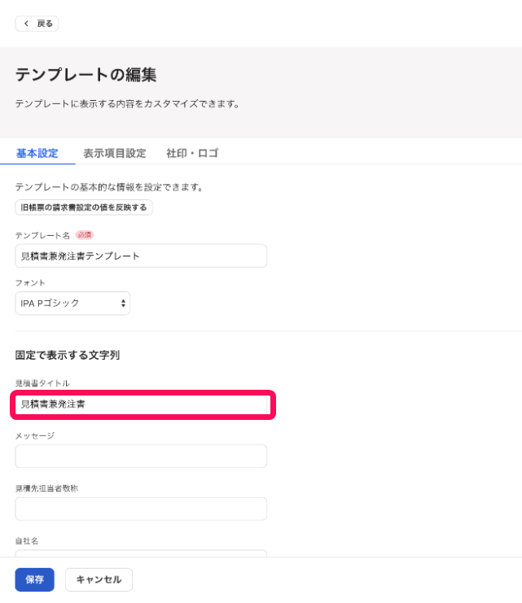The height and width of the screenshot is (603, 522).
Task: Click 旧帳票の請求書設定の値を反映する button
Action: pyautogui.click(x=84, y=208)
